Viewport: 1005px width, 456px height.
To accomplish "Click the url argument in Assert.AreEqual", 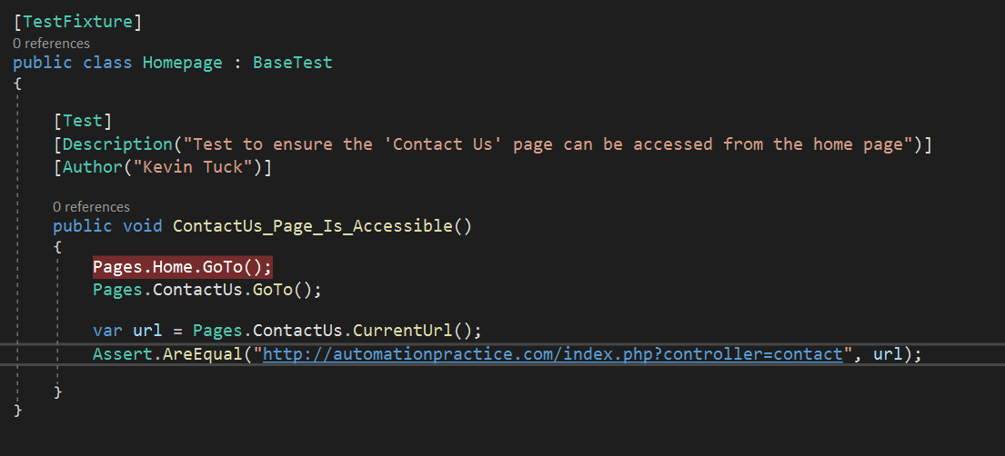I will 888,353.
